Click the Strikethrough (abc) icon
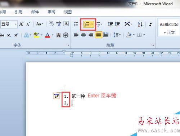The image size is (180, 136). point(2,35)
